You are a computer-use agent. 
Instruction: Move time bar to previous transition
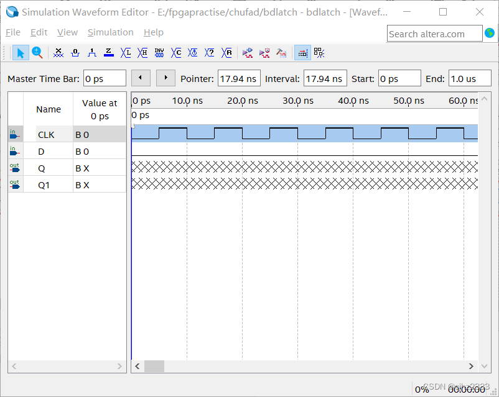pyautogui.click(x=141, y=78)
